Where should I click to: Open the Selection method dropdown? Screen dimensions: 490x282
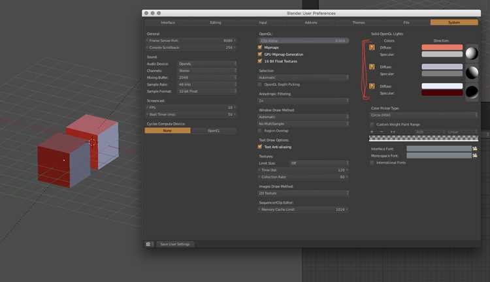pyautogui.click(x=303, y=78)
